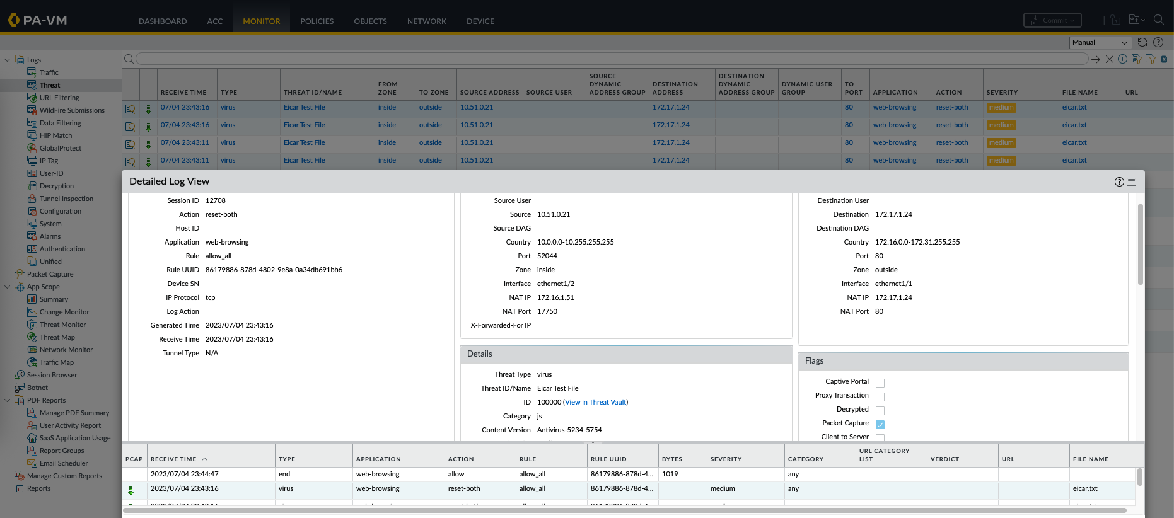Switch to the POLICIES tab
The height and width of the screenshot is (518, 1174).
[x=317, y=21]
